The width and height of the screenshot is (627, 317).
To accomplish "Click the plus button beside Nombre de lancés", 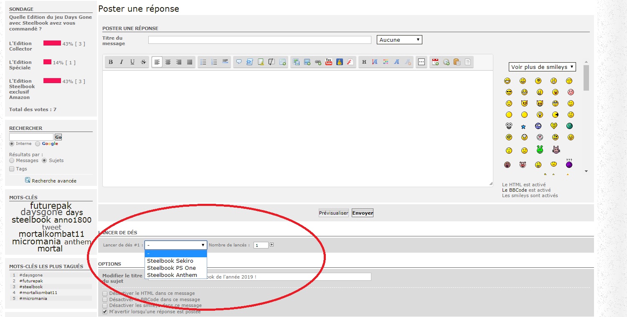I will tap(272, 245).
